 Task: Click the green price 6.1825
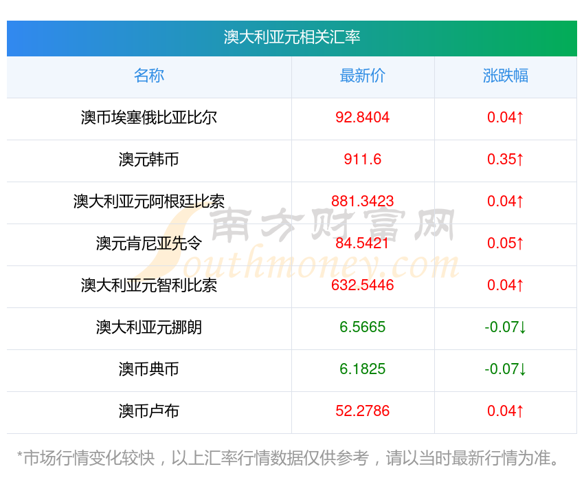[362, 369]
